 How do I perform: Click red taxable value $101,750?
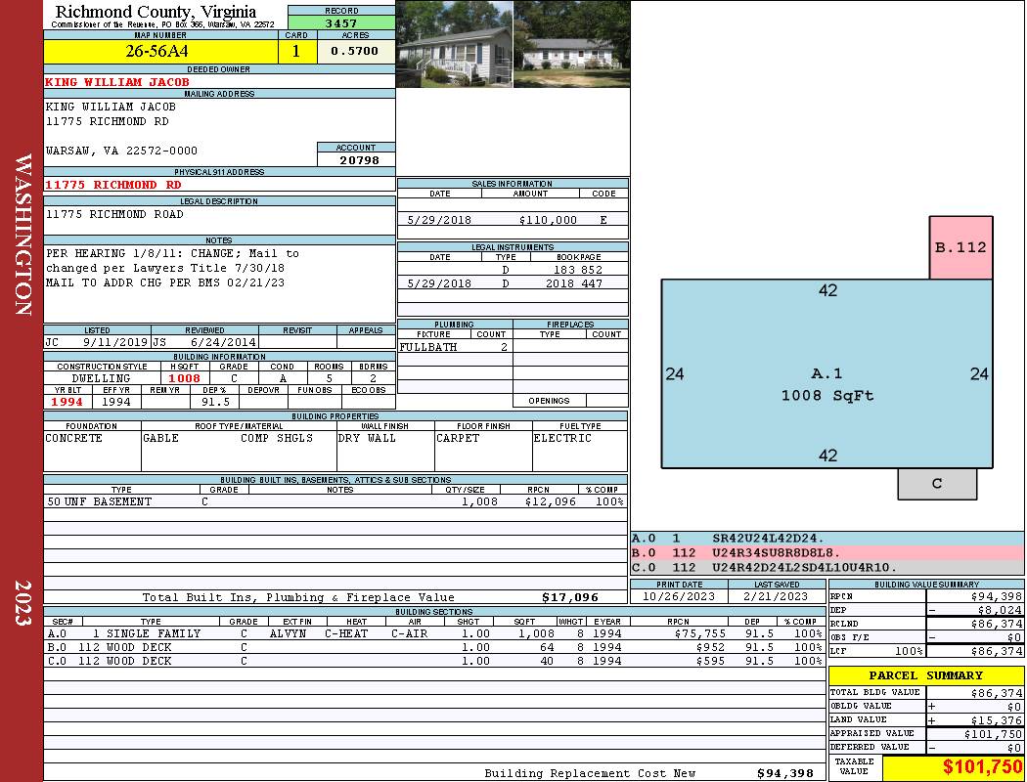point(982,767)
